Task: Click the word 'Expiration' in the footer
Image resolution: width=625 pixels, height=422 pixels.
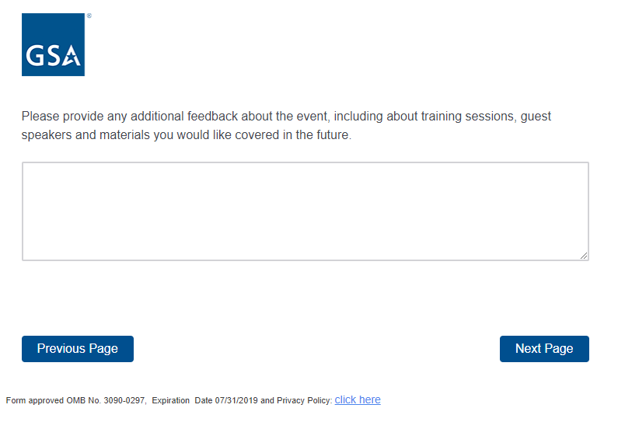Action: click(170, 401)
